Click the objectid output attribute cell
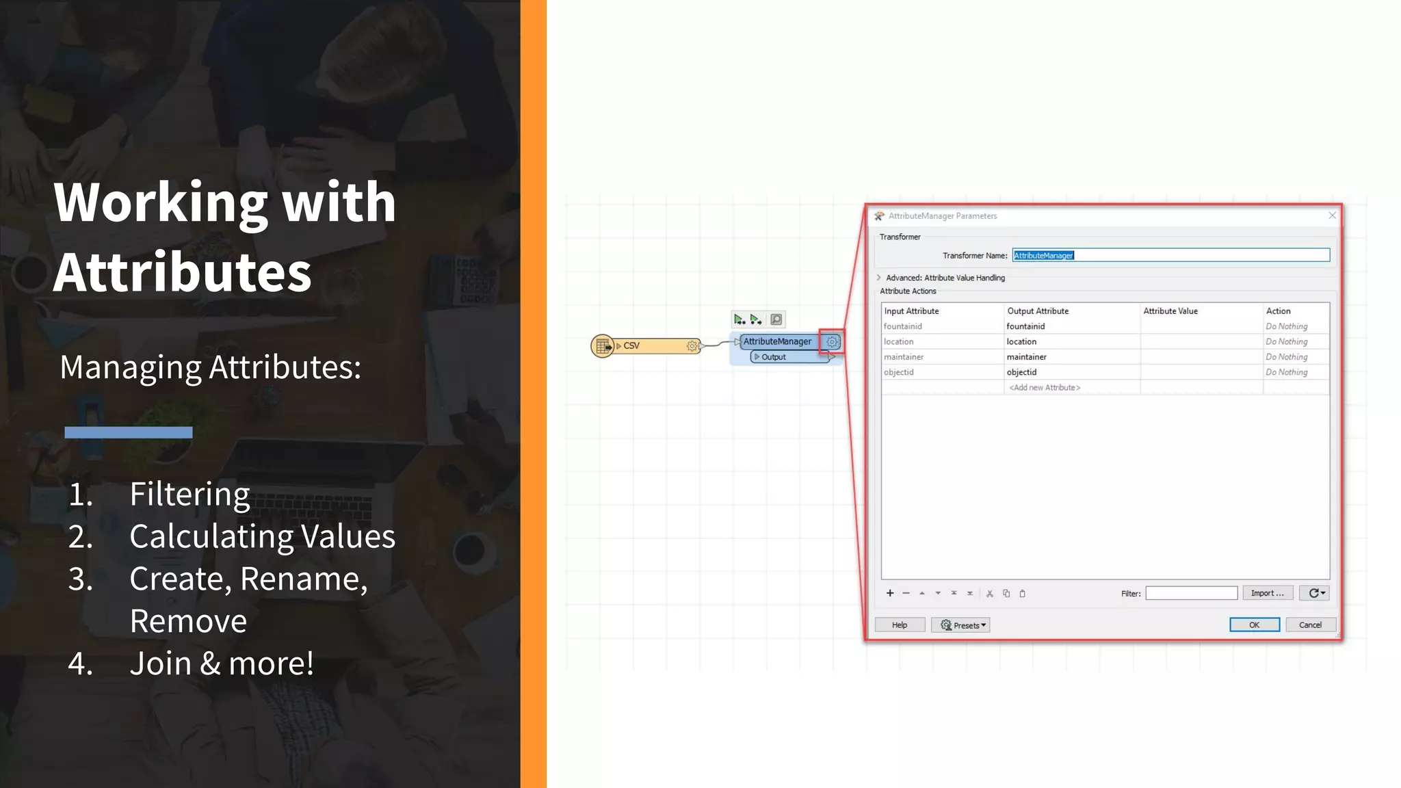The image size is (1401, 788). [1072, 372]
